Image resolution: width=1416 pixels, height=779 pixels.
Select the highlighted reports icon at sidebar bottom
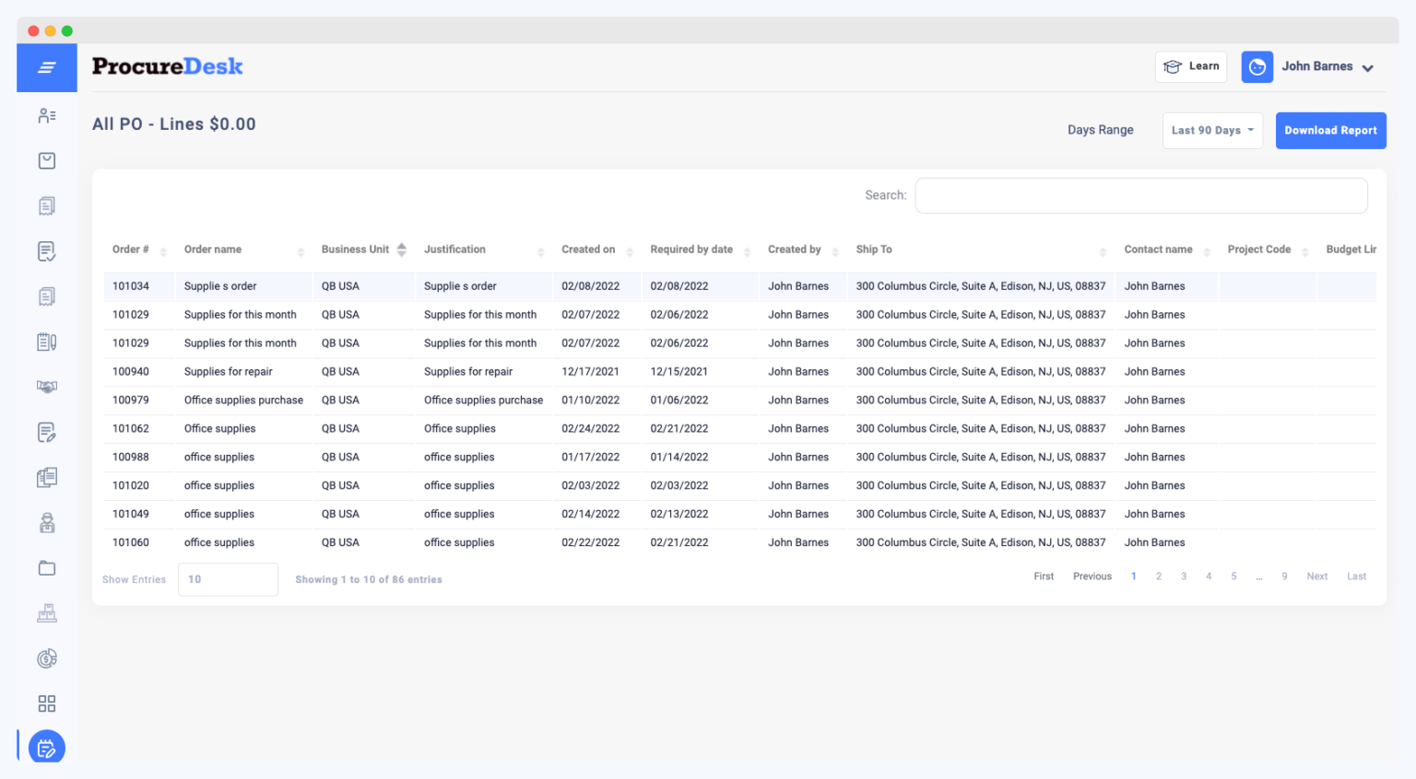(x=46, y=747)
